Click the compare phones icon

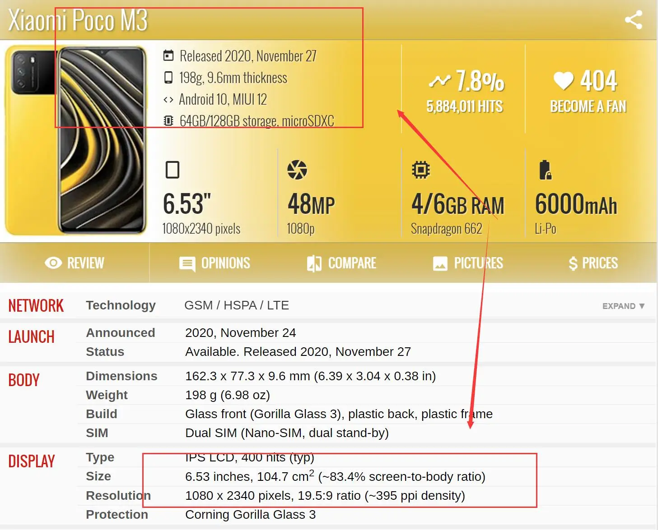tap(314, 263)
